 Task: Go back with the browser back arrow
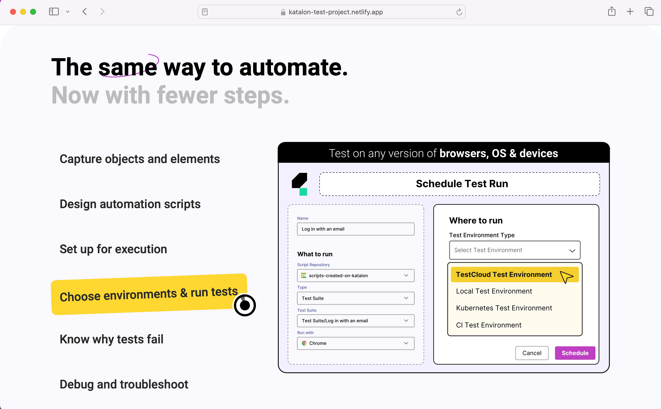click(x=85, y=12)
